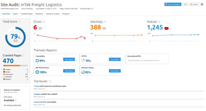View details for Internal Linking report
The height and width of the screenshot is (111, 206).
[115, 71]
